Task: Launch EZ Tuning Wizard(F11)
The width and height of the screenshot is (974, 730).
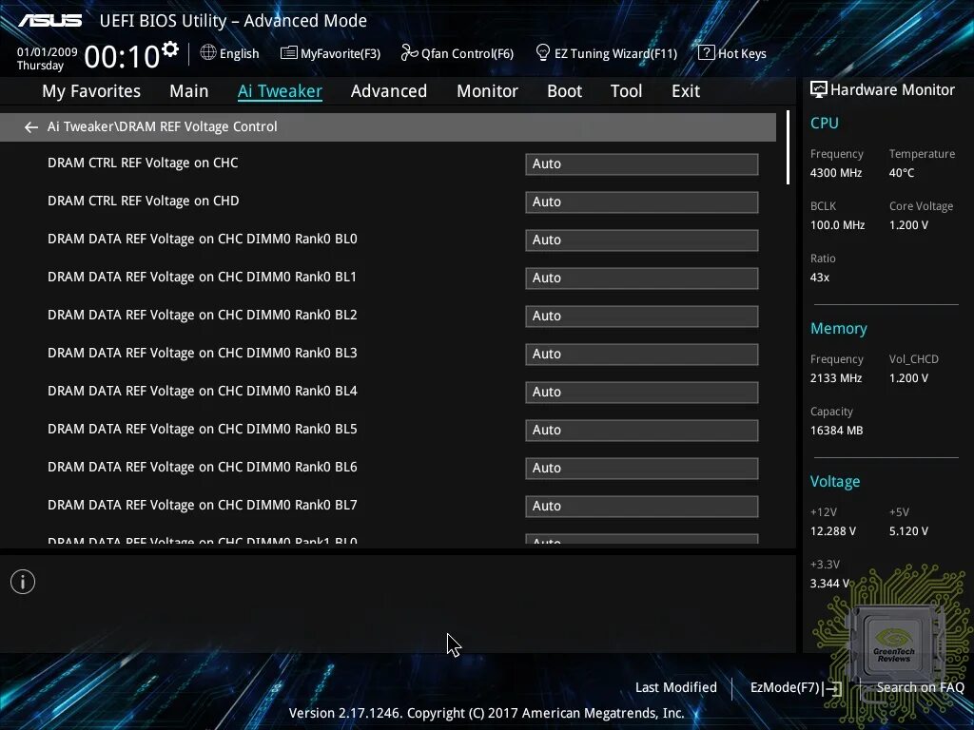Action: coord(606,53)
